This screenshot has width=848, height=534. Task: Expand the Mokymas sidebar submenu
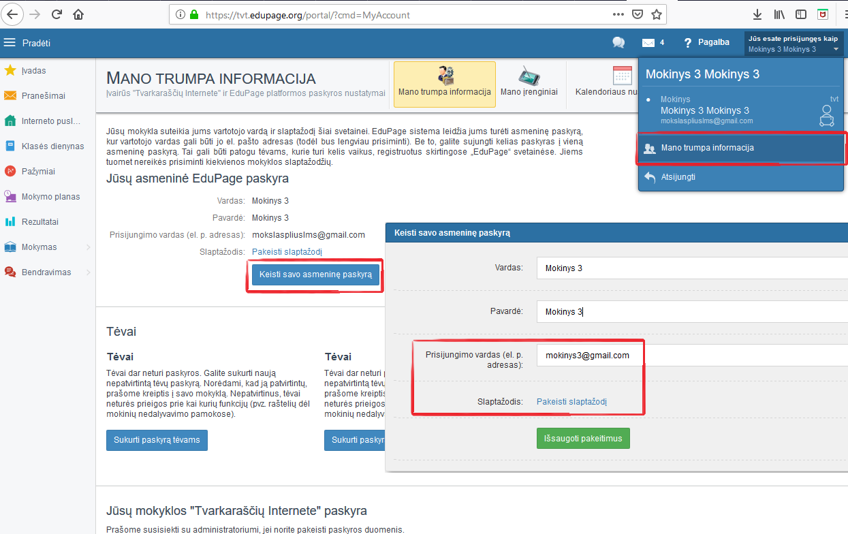[x=88, y=247]
